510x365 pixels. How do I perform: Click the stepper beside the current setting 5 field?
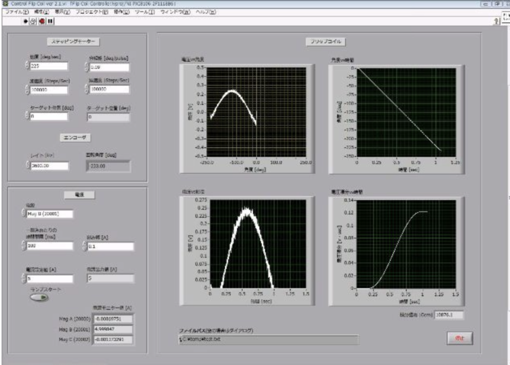pyautogui.click(x=24, y=278)
